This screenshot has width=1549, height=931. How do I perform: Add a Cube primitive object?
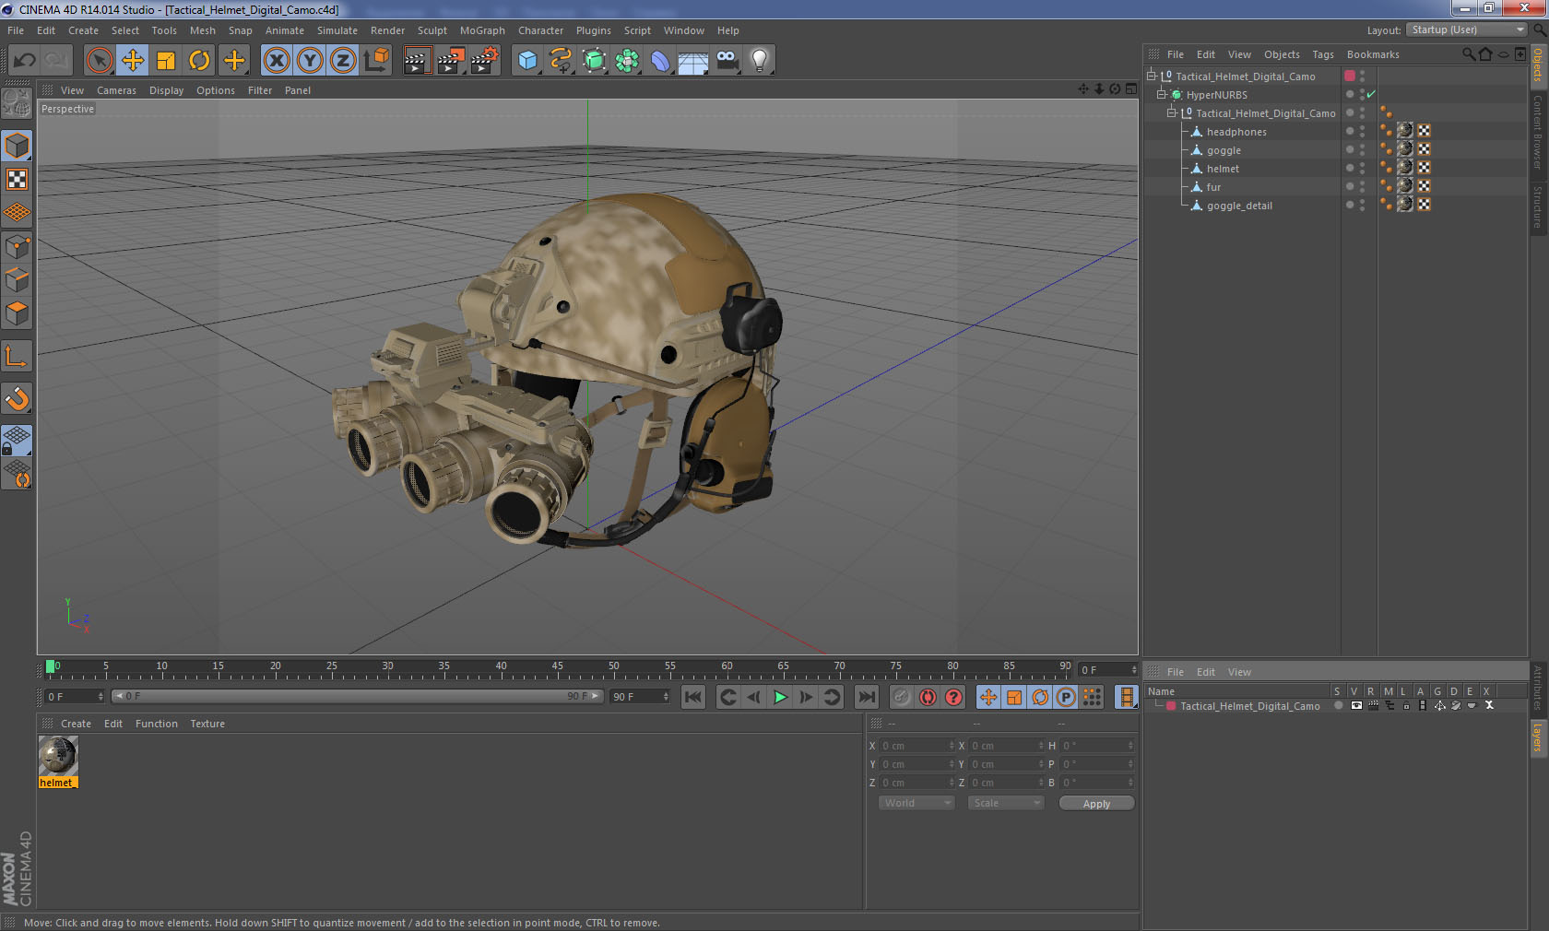click(527, 61)
